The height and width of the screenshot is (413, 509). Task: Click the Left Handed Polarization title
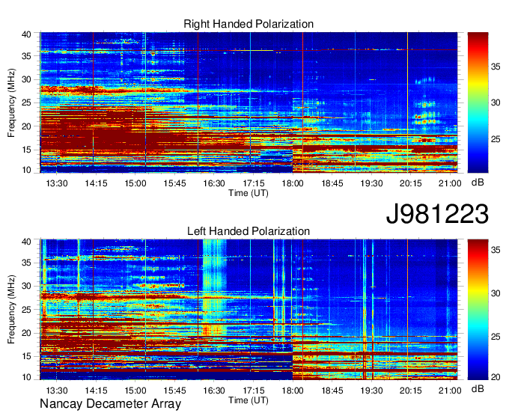coord(249,231)
